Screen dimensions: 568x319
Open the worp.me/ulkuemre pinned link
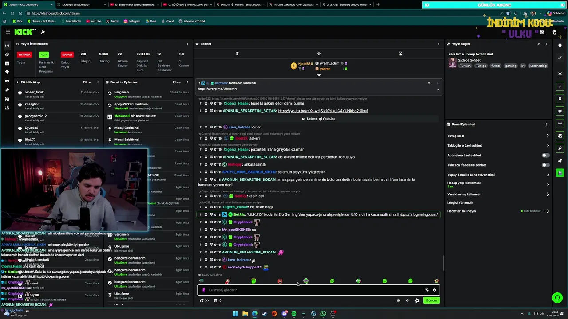[217, 89]
